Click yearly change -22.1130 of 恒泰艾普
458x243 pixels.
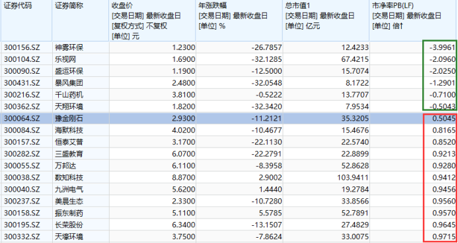[x=266, y=142]
